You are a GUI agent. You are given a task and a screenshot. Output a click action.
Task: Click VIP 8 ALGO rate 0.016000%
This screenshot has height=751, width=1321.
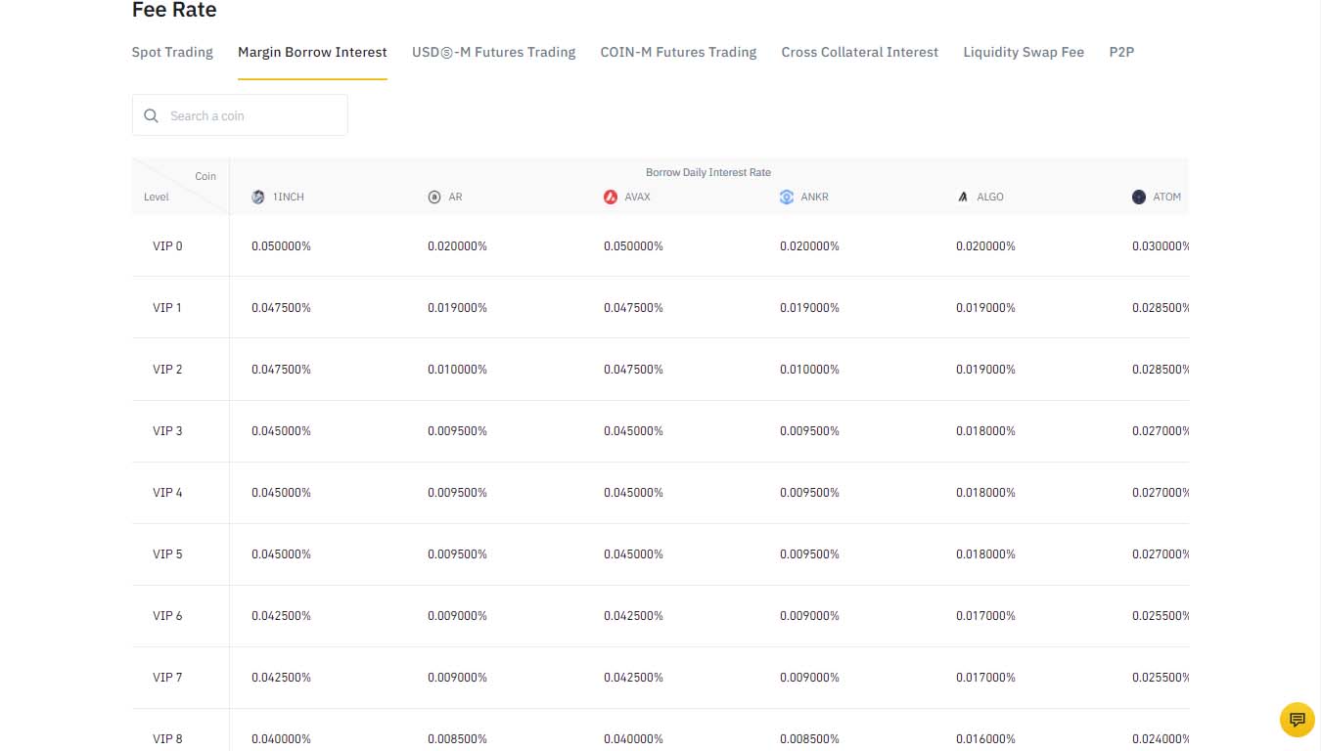[985, 739]
